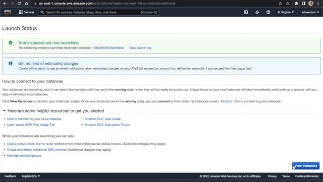Screen dimensions: 323x182
Task: Click the View Instances button
Action: [x=306, y=166]
